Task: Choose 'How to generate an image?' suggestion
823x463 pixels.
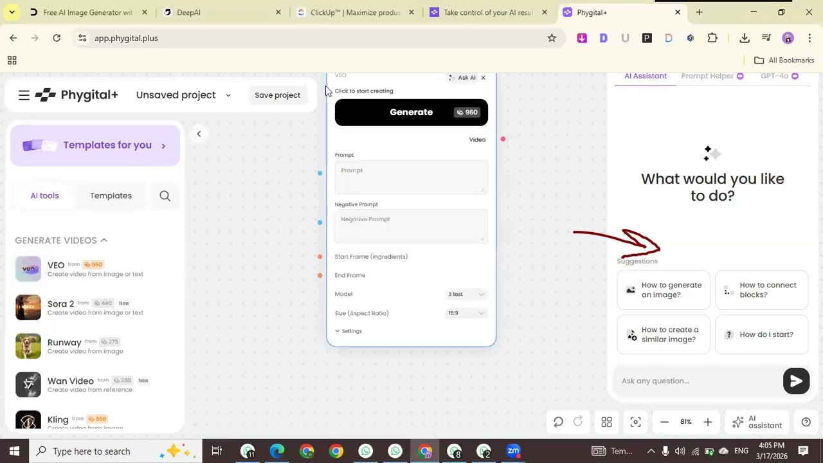Action: tap(664, 290)
